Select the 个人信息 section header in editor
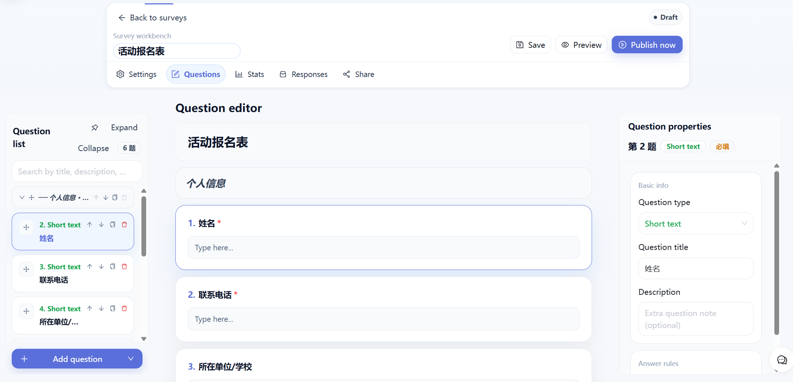The height and width of the screenshot is (382, 793). tap(383, 183)
